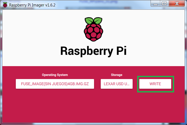
Task: Click the "Raspberry Pi Imager v1.6.2" window title
Action: pos(32,5)
